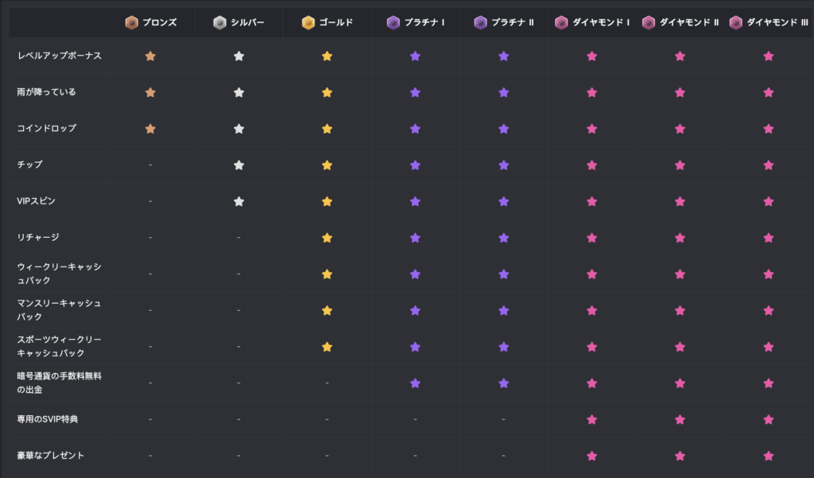Click the コインドロップ row label

(x=47, y=128)
